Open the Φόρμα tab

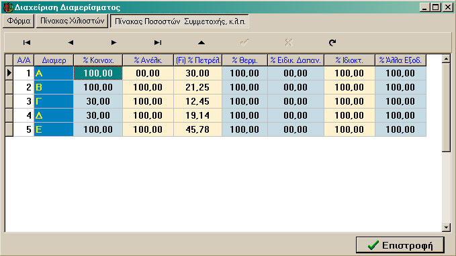pos(19,21)
